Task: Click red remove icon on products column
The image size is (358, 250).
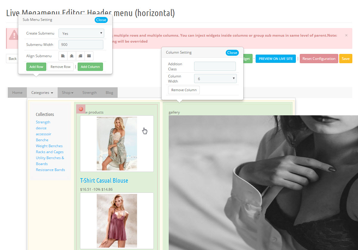Action: (81, 109)
